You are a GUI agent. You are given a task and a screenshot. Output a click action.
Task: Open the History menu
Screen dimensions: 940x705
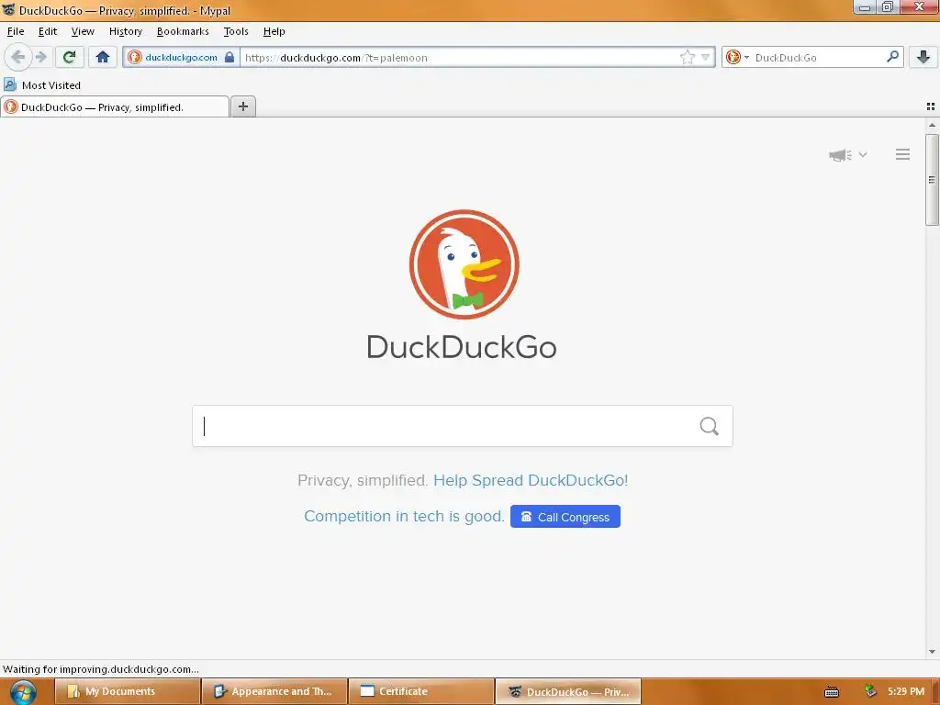pyautogui.click(x=125, y=31)
